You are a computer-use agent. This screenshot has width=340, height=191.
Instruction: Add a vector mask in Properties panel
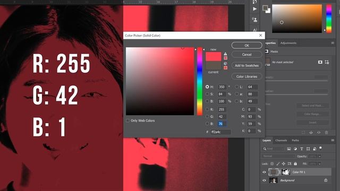[x=327, y=62]
